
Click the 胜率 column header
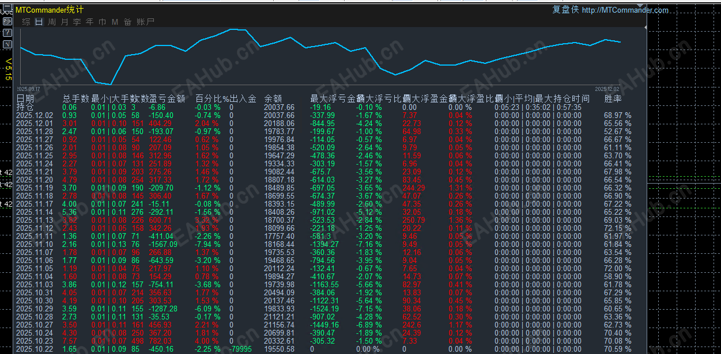[613, 99]
